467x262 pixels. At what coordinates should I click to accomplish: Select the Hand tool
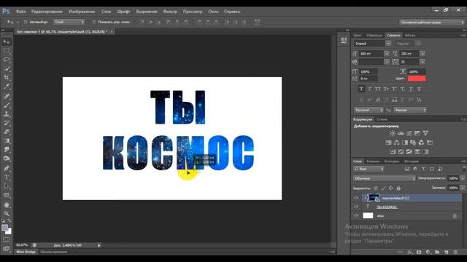7,205
